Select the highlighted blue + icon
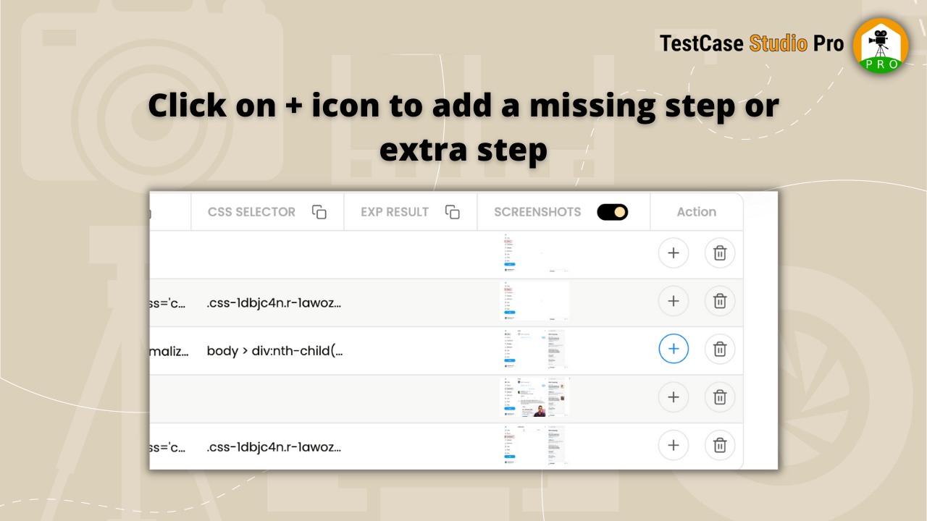Viewport: 927px width, 521px height. point(674,349)
